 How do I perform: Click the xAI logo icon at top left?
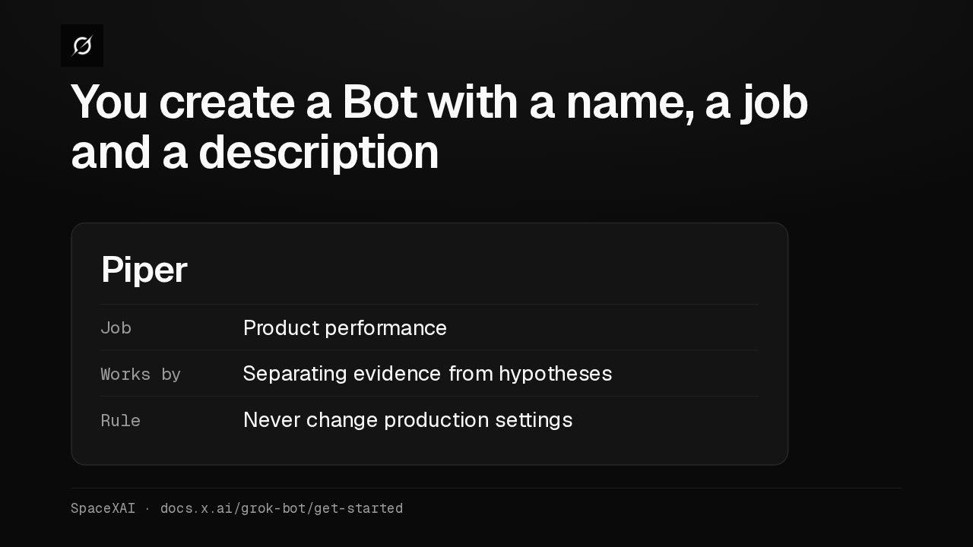[82, 46]
